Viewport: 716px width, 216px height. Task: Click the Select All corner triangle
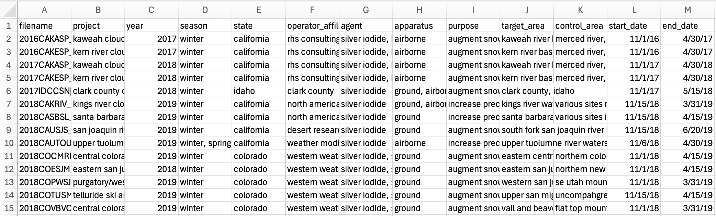pyautogui.click(x=9, y=10)
